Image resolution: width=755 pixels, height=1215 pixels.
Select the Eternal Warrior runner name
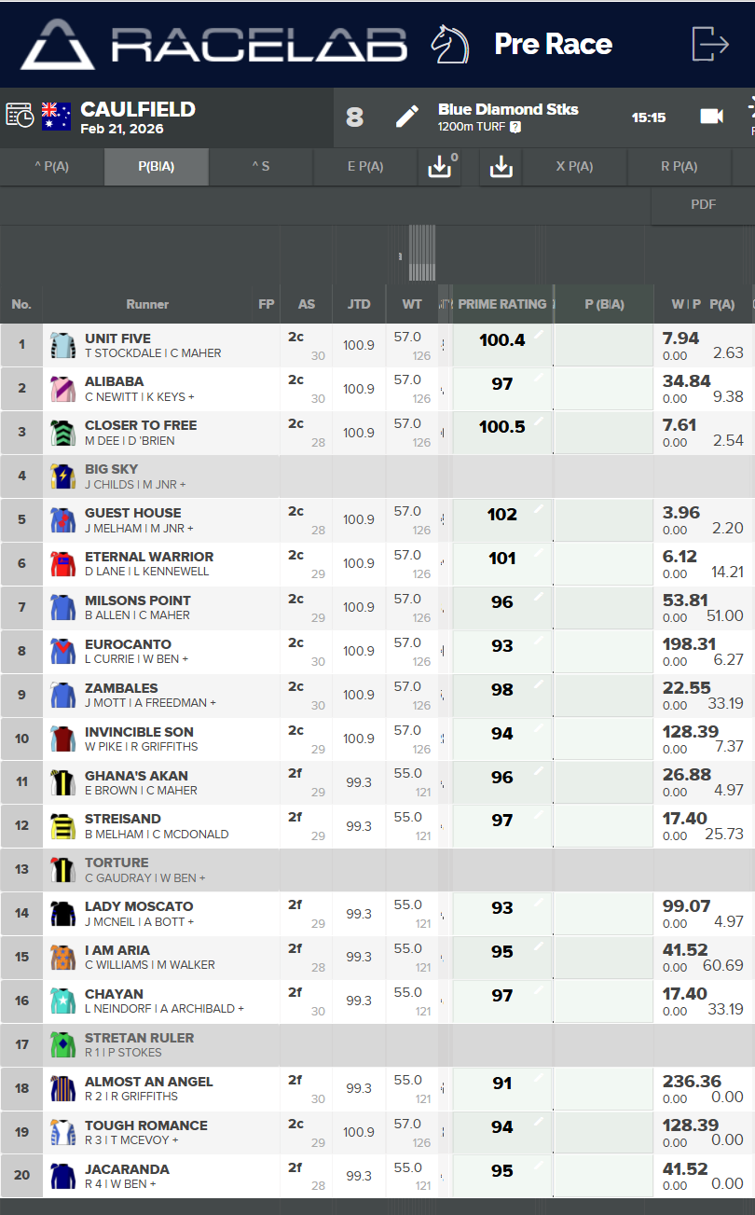(x=149, y=557)
